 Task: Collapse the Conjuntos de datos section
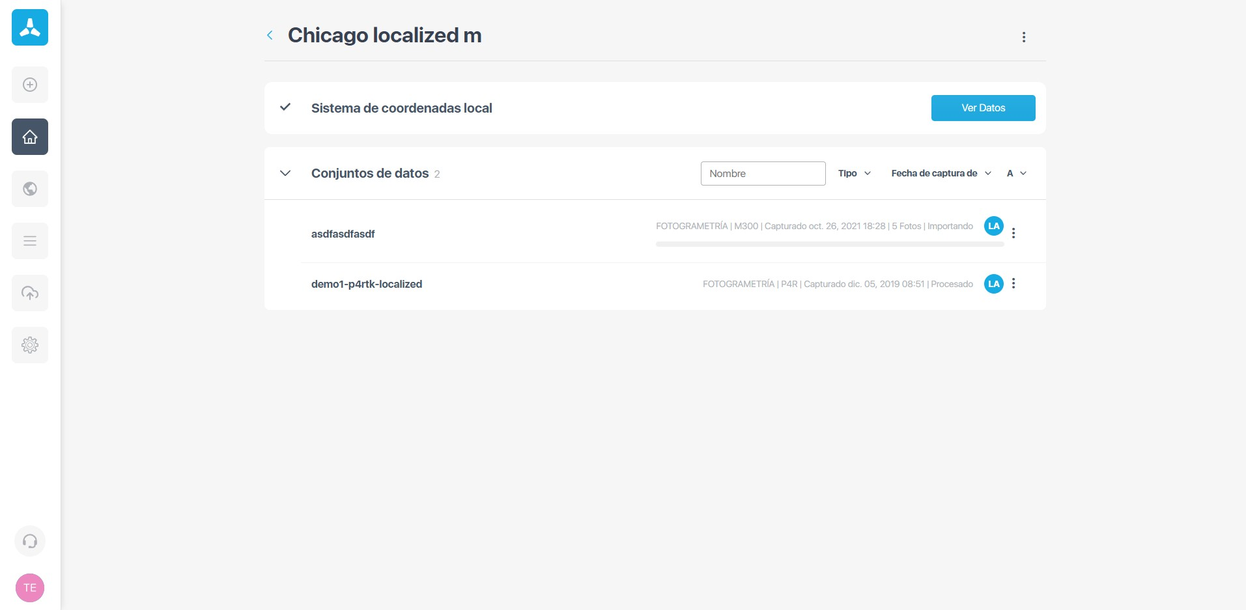285,173
